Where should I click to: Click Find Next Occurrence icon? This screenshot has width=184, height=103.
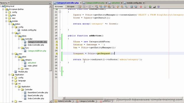(x=105, y=7)
